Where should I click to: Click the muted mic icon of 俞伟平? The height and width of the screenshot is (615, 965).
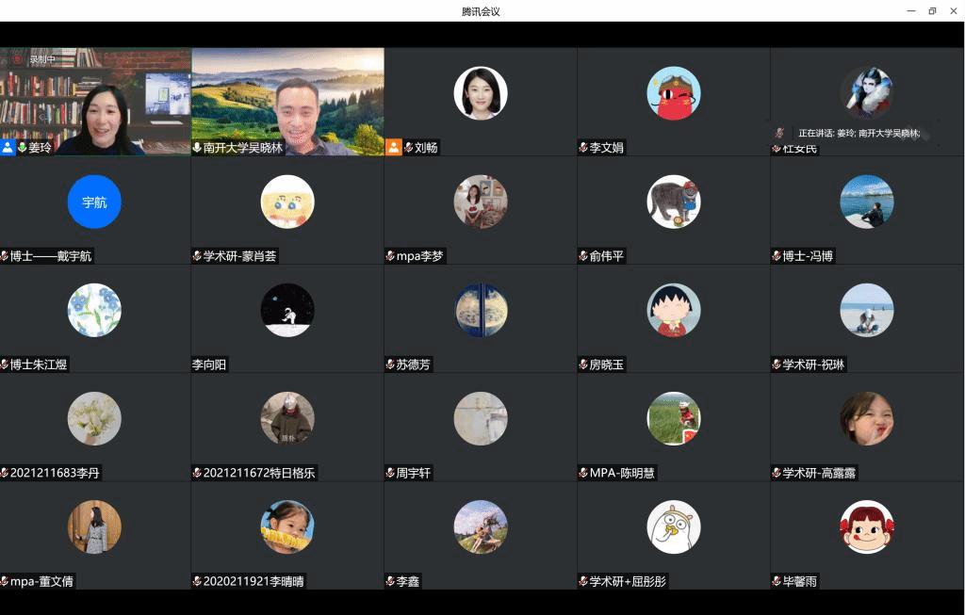583,256
